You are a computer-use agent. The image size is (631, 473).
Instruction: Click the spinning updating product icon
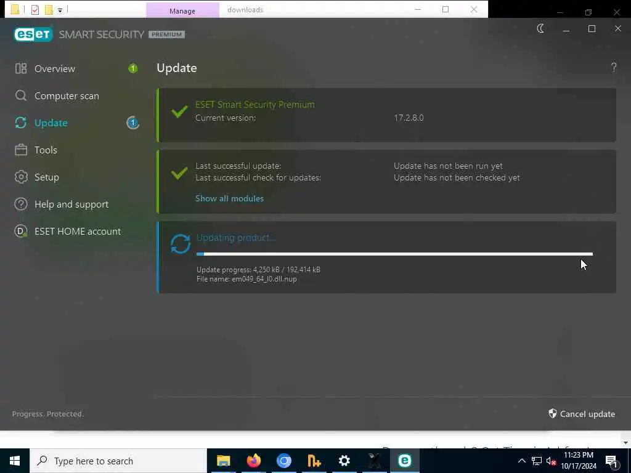coord(181,244)
